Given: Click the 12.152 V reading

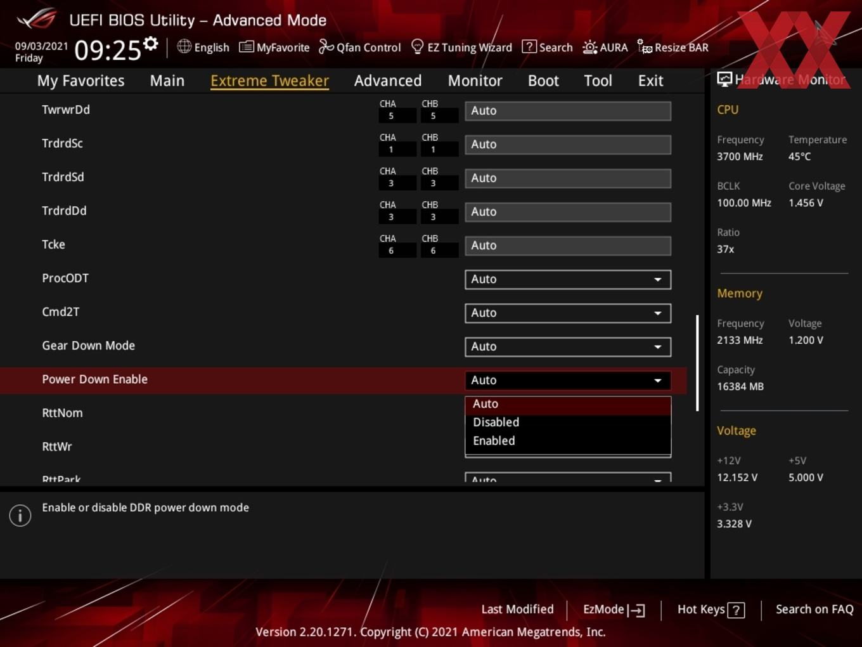Looking at the screenshot, I should coord(737,478).
